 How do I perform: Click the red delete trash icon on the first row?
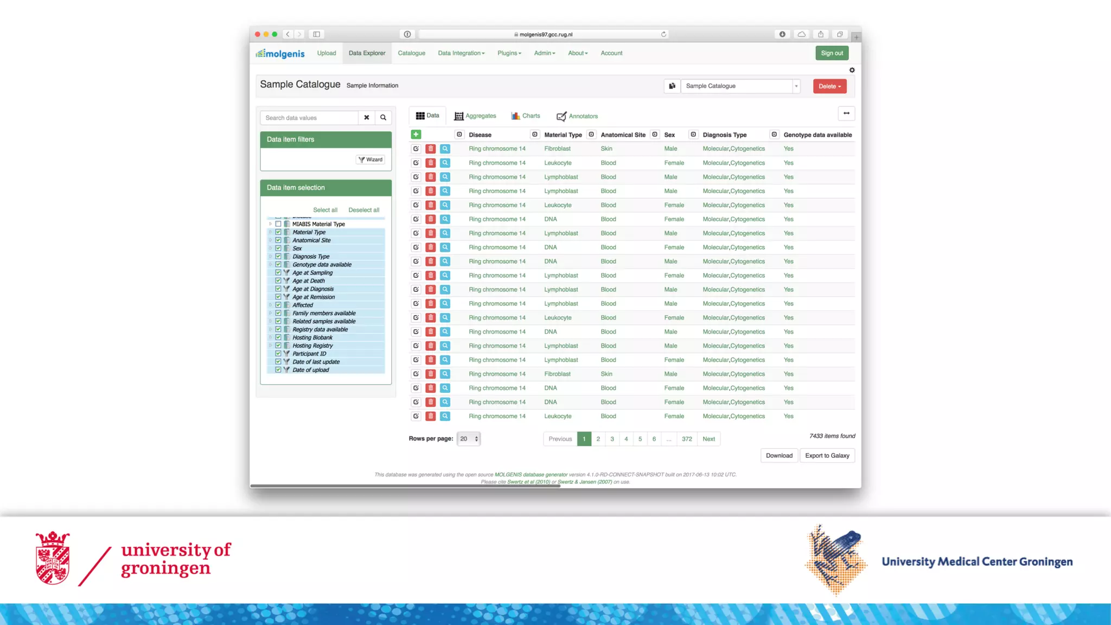coord(431,149)
